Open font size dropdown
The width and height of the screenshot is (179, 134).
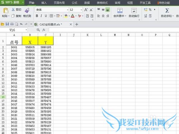tap(81, 10)
